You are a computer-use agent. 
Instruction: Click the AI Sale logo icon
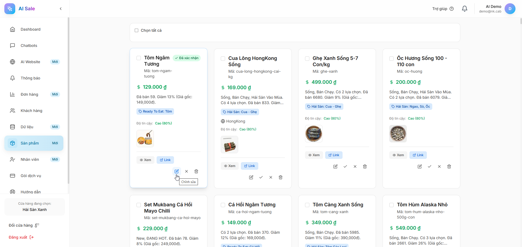tap(10, 9)
